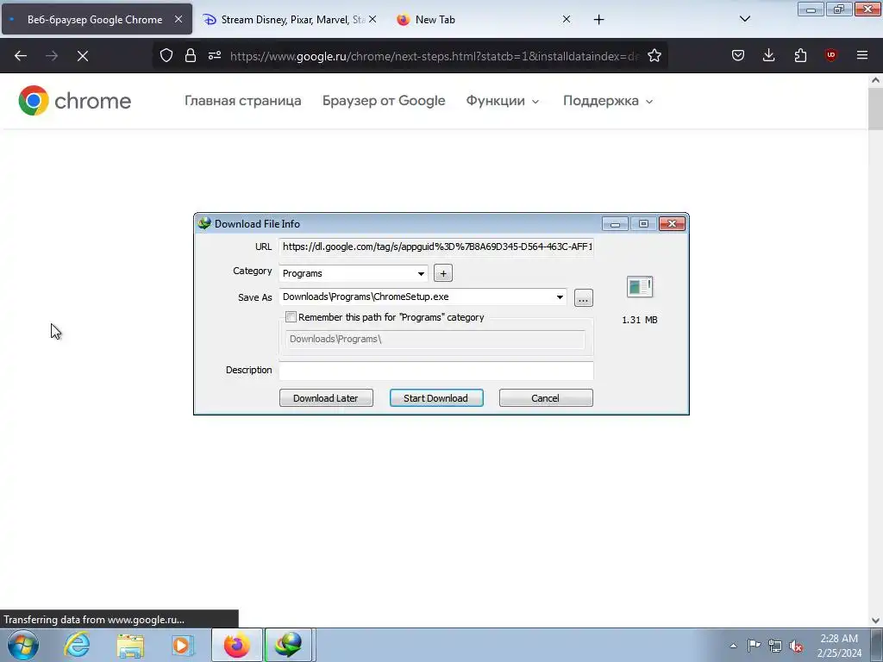Open the tracking protection shield icon
Image resolution: width=883 pixels, height=662 pixels.
166,55
